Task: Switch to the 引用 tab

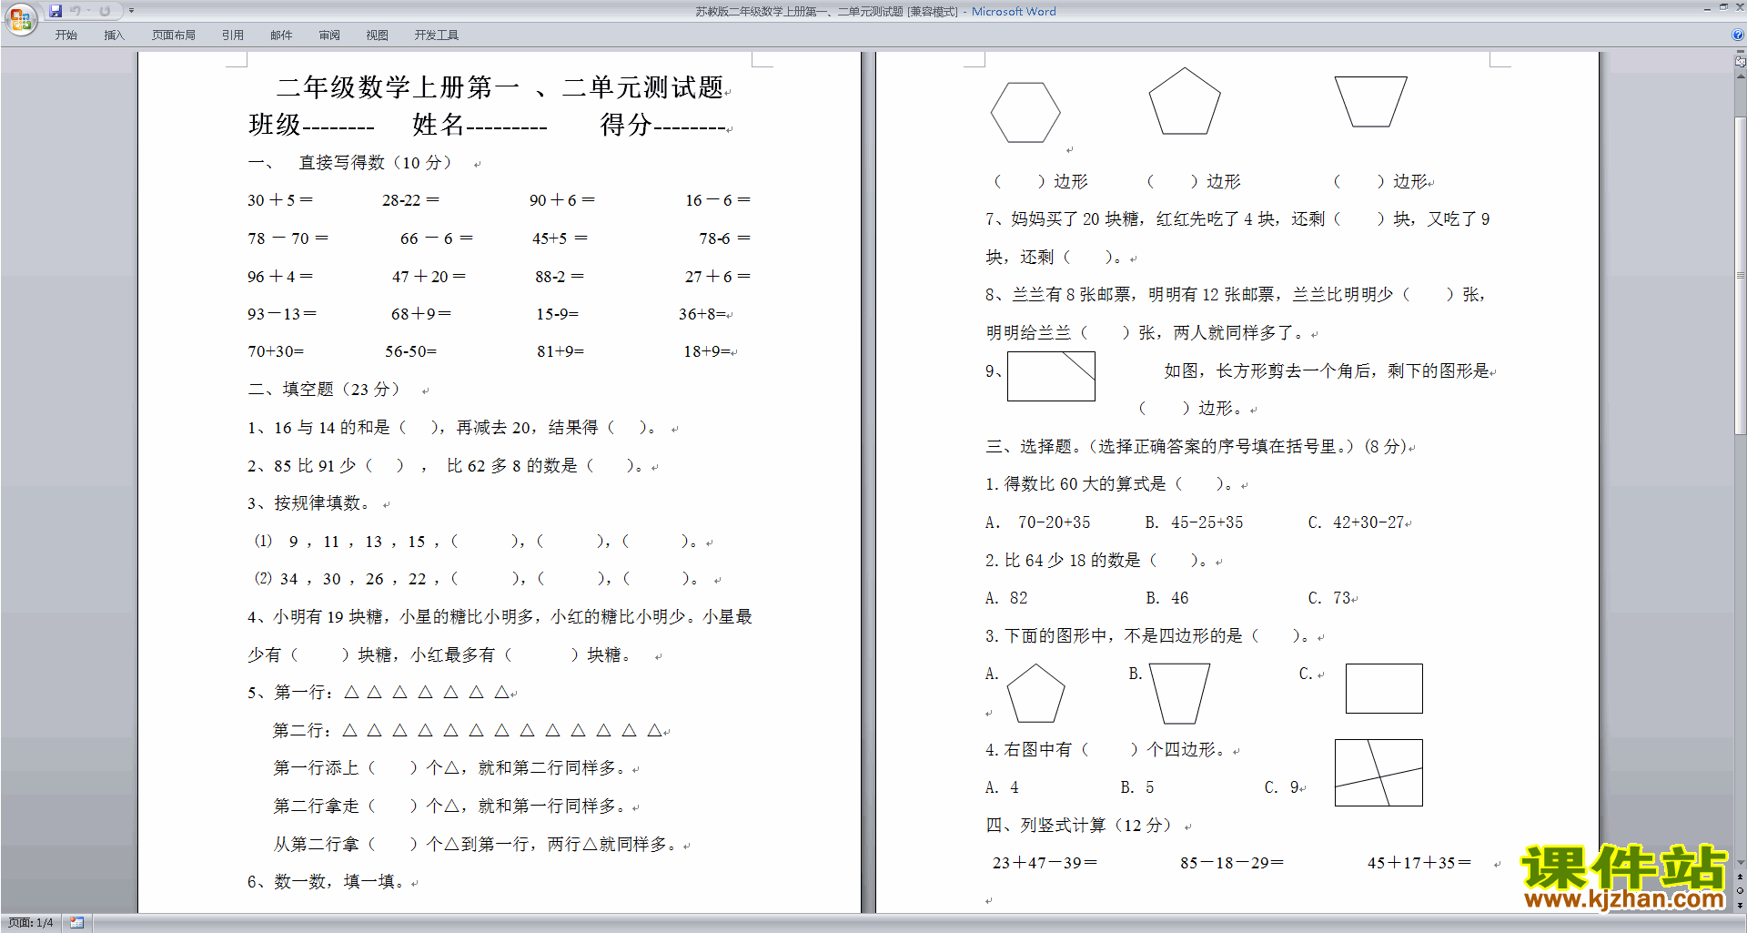Action: coord(232,35)
